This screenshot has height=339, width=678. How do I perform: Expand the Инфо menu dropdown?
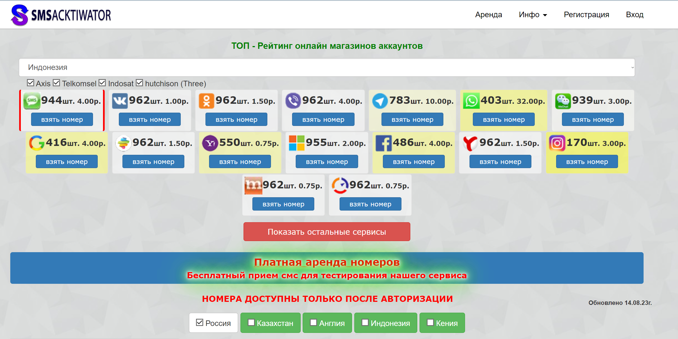point(533,15)
